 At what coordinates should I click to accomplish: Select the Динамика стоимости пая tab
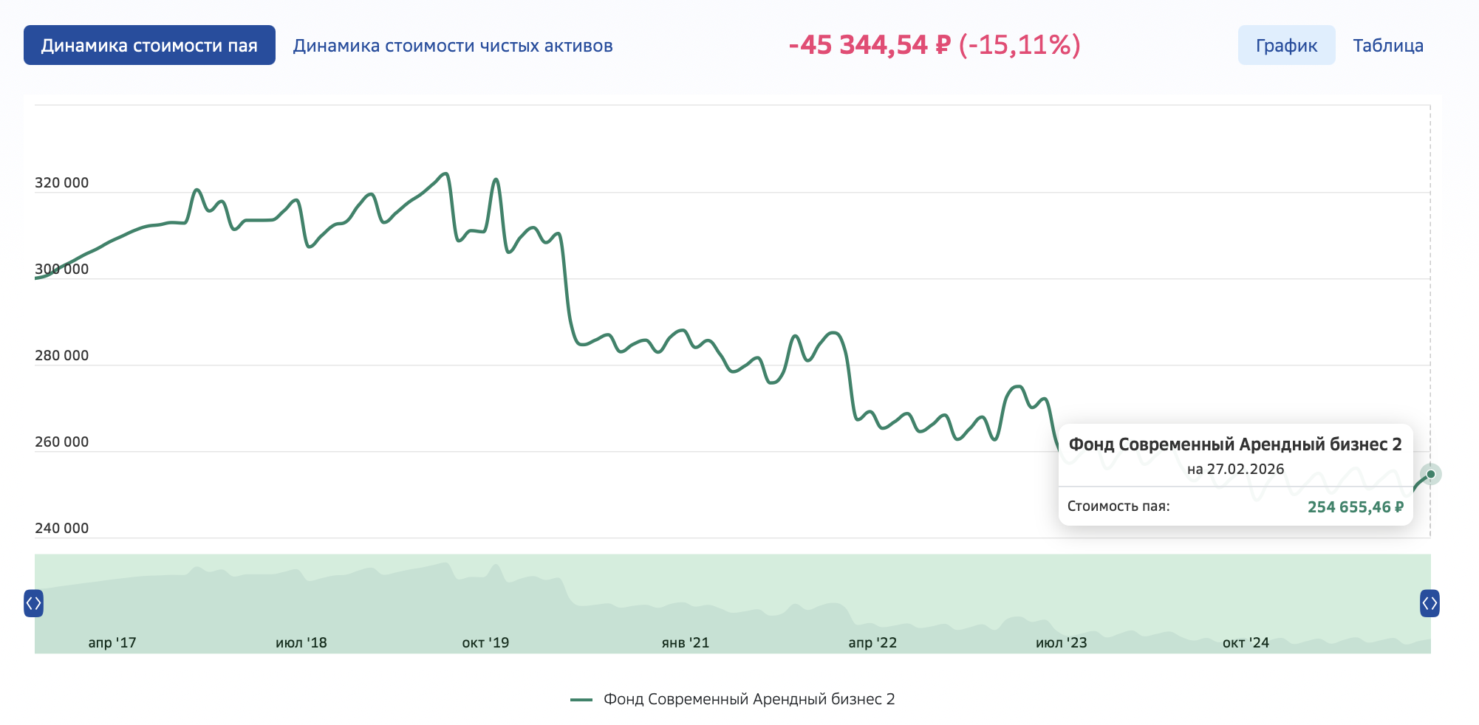149,45
